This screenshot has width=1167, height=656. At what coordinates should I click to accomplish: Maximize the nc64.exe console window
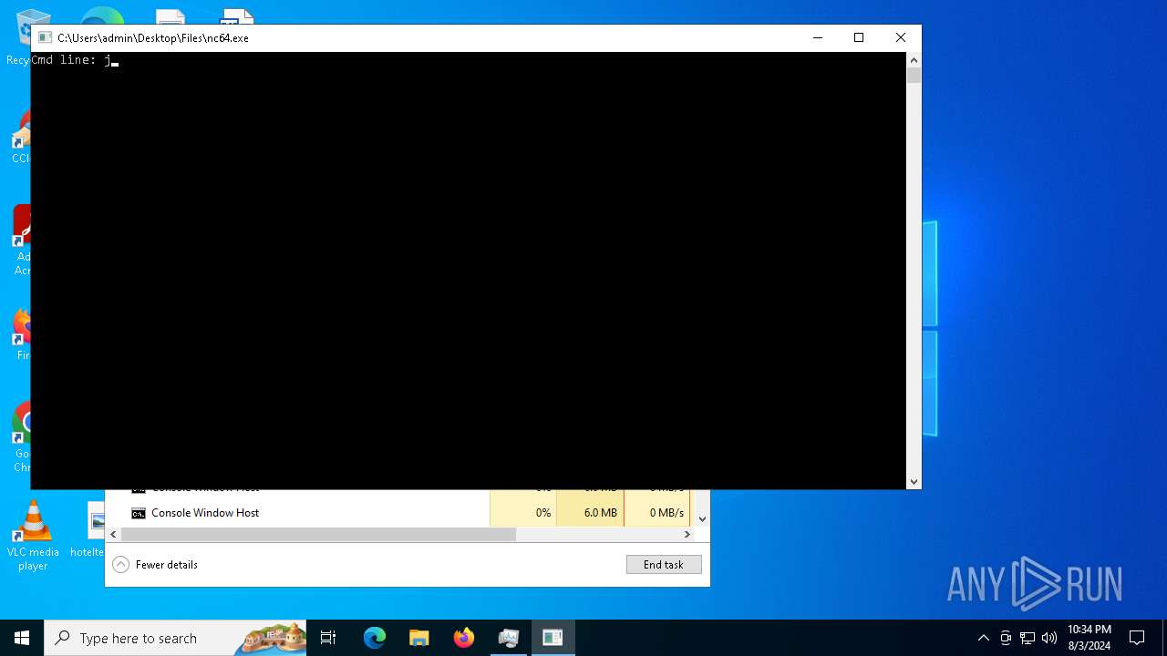tap(859, 37)
